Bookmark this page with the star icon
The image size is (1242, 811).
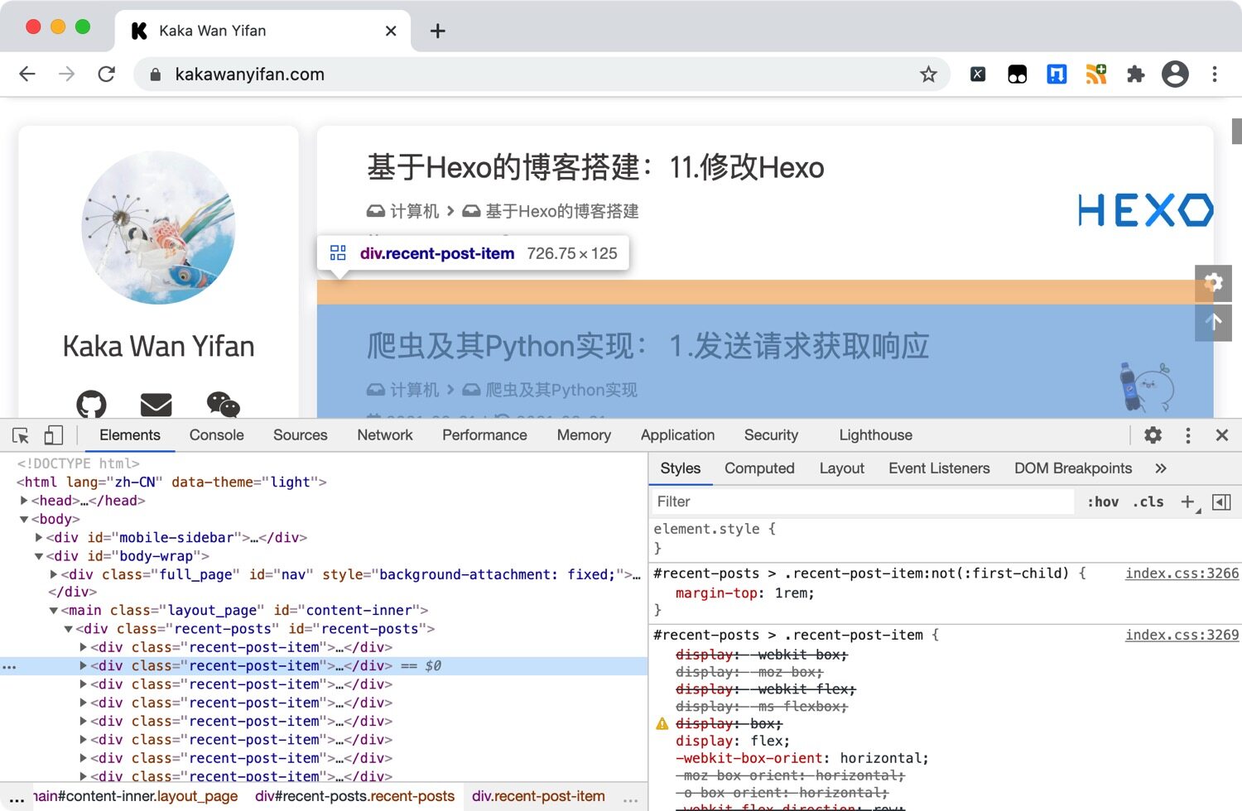point(928,74)
